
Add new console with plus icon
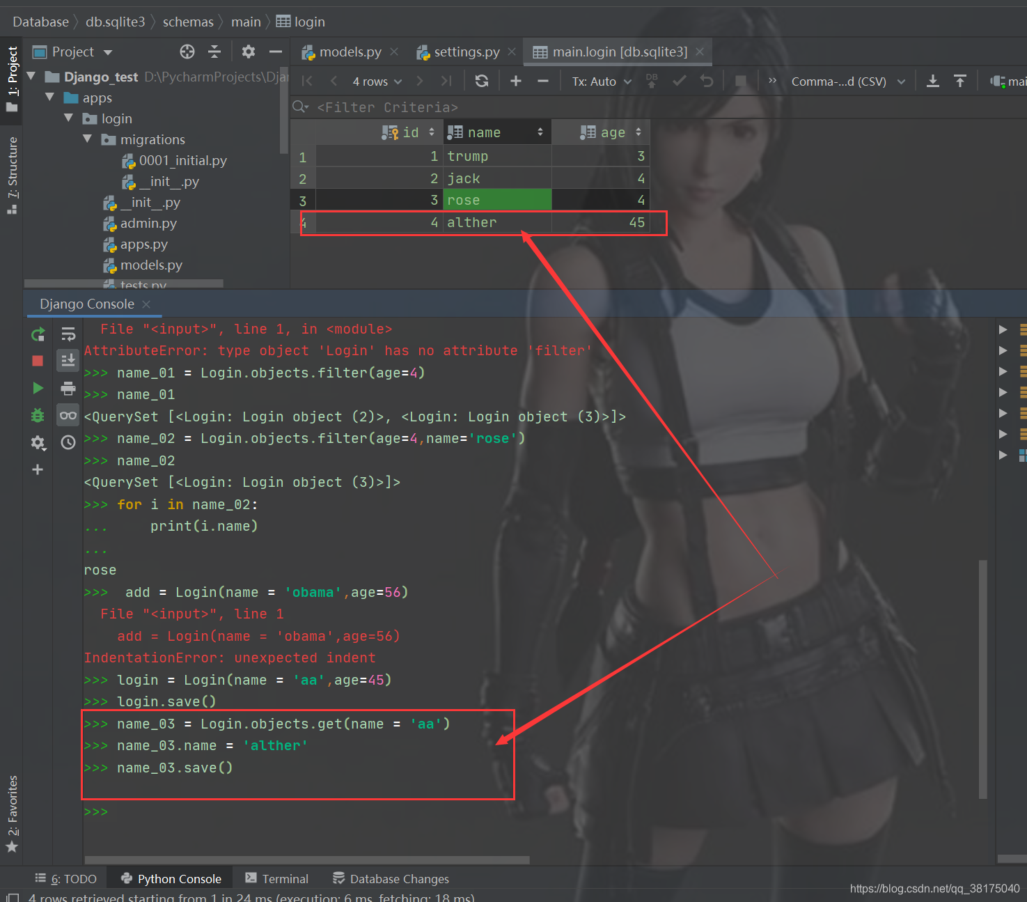(x=38, y=469)
